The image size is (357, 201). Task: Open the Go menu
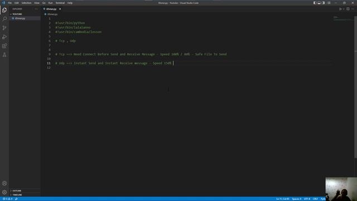click(x=44, y=3)
